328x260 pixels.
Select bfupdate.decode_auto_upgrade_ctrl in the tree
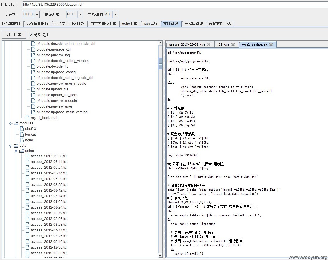65,78
